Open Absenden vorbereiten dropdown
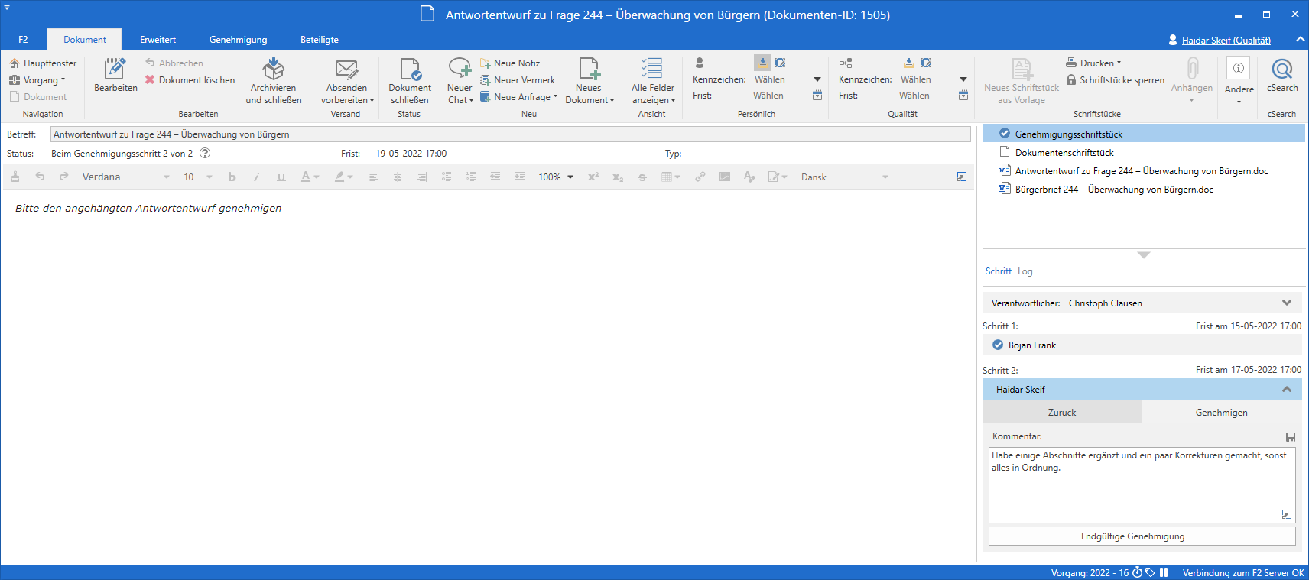The height and width of the screenshot is (580, 1309). (x=347, y=81)
